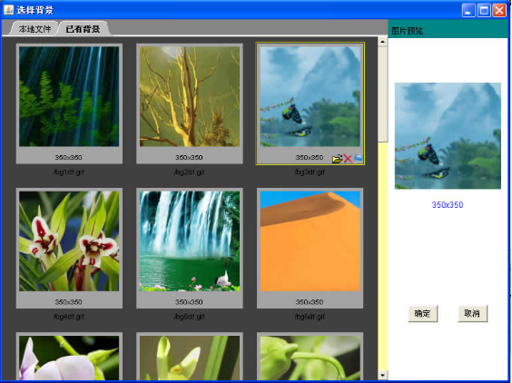Select the 已有背景 tab
The width and height of the screenshot is (512, 383).
click(x=83, y=29)
